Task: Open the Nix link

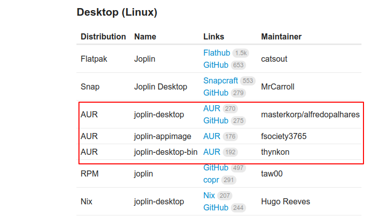Action: click(209, 196)
